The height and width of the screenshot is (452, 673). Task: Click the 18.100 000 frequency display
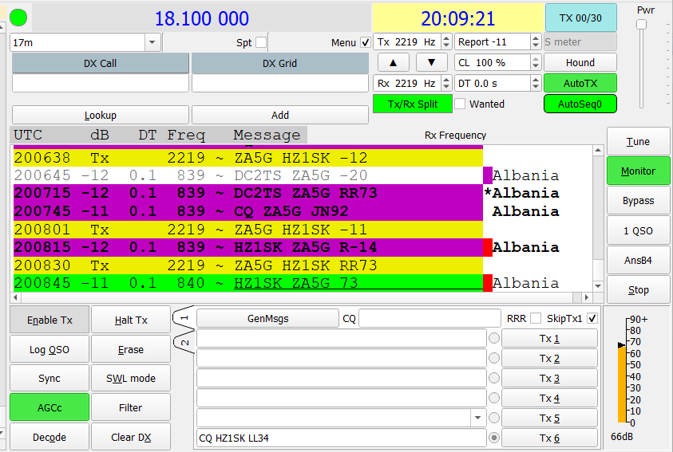click(202, 18)
